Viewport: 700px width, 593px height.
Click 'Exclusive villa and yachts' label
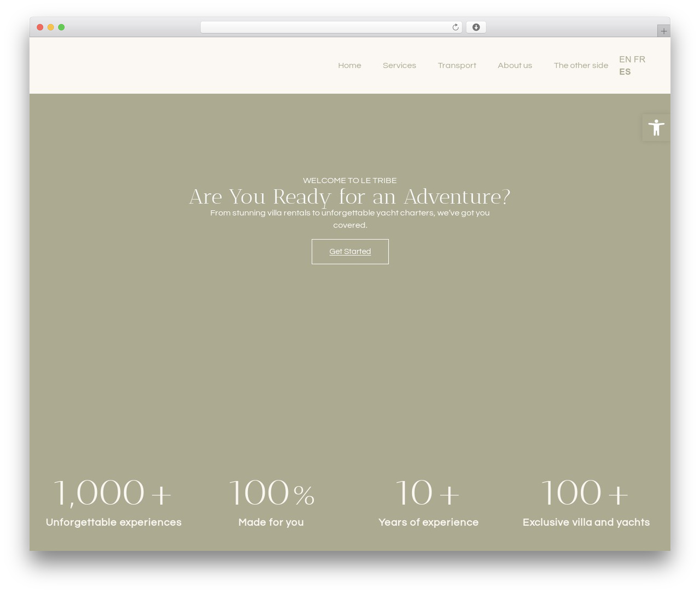tap(586, 522)
